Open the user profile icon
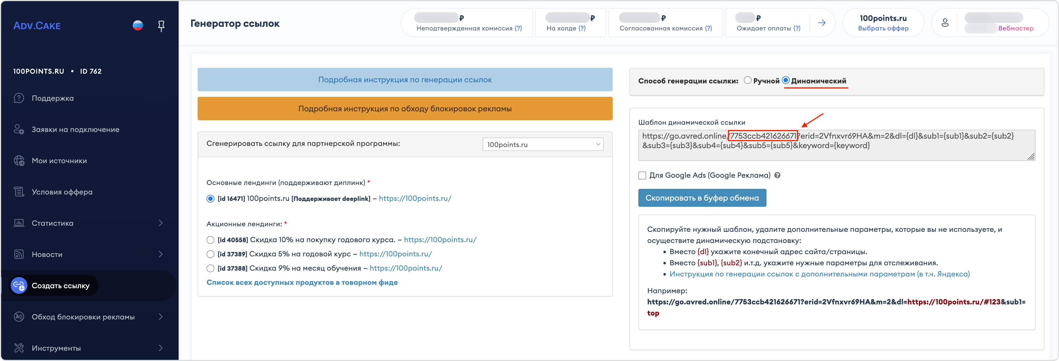This screenshot has height=361, width=1059. point(945,23)
